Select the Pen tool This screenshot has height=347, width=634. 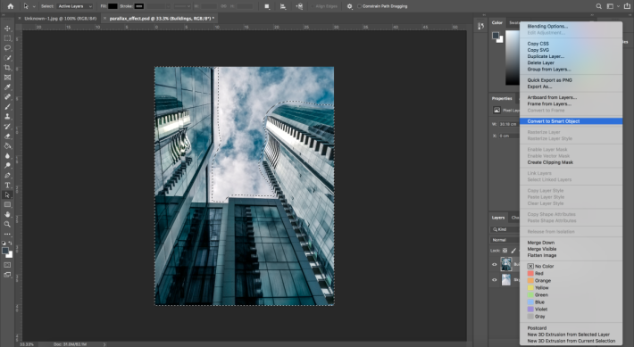coord(7,176)
